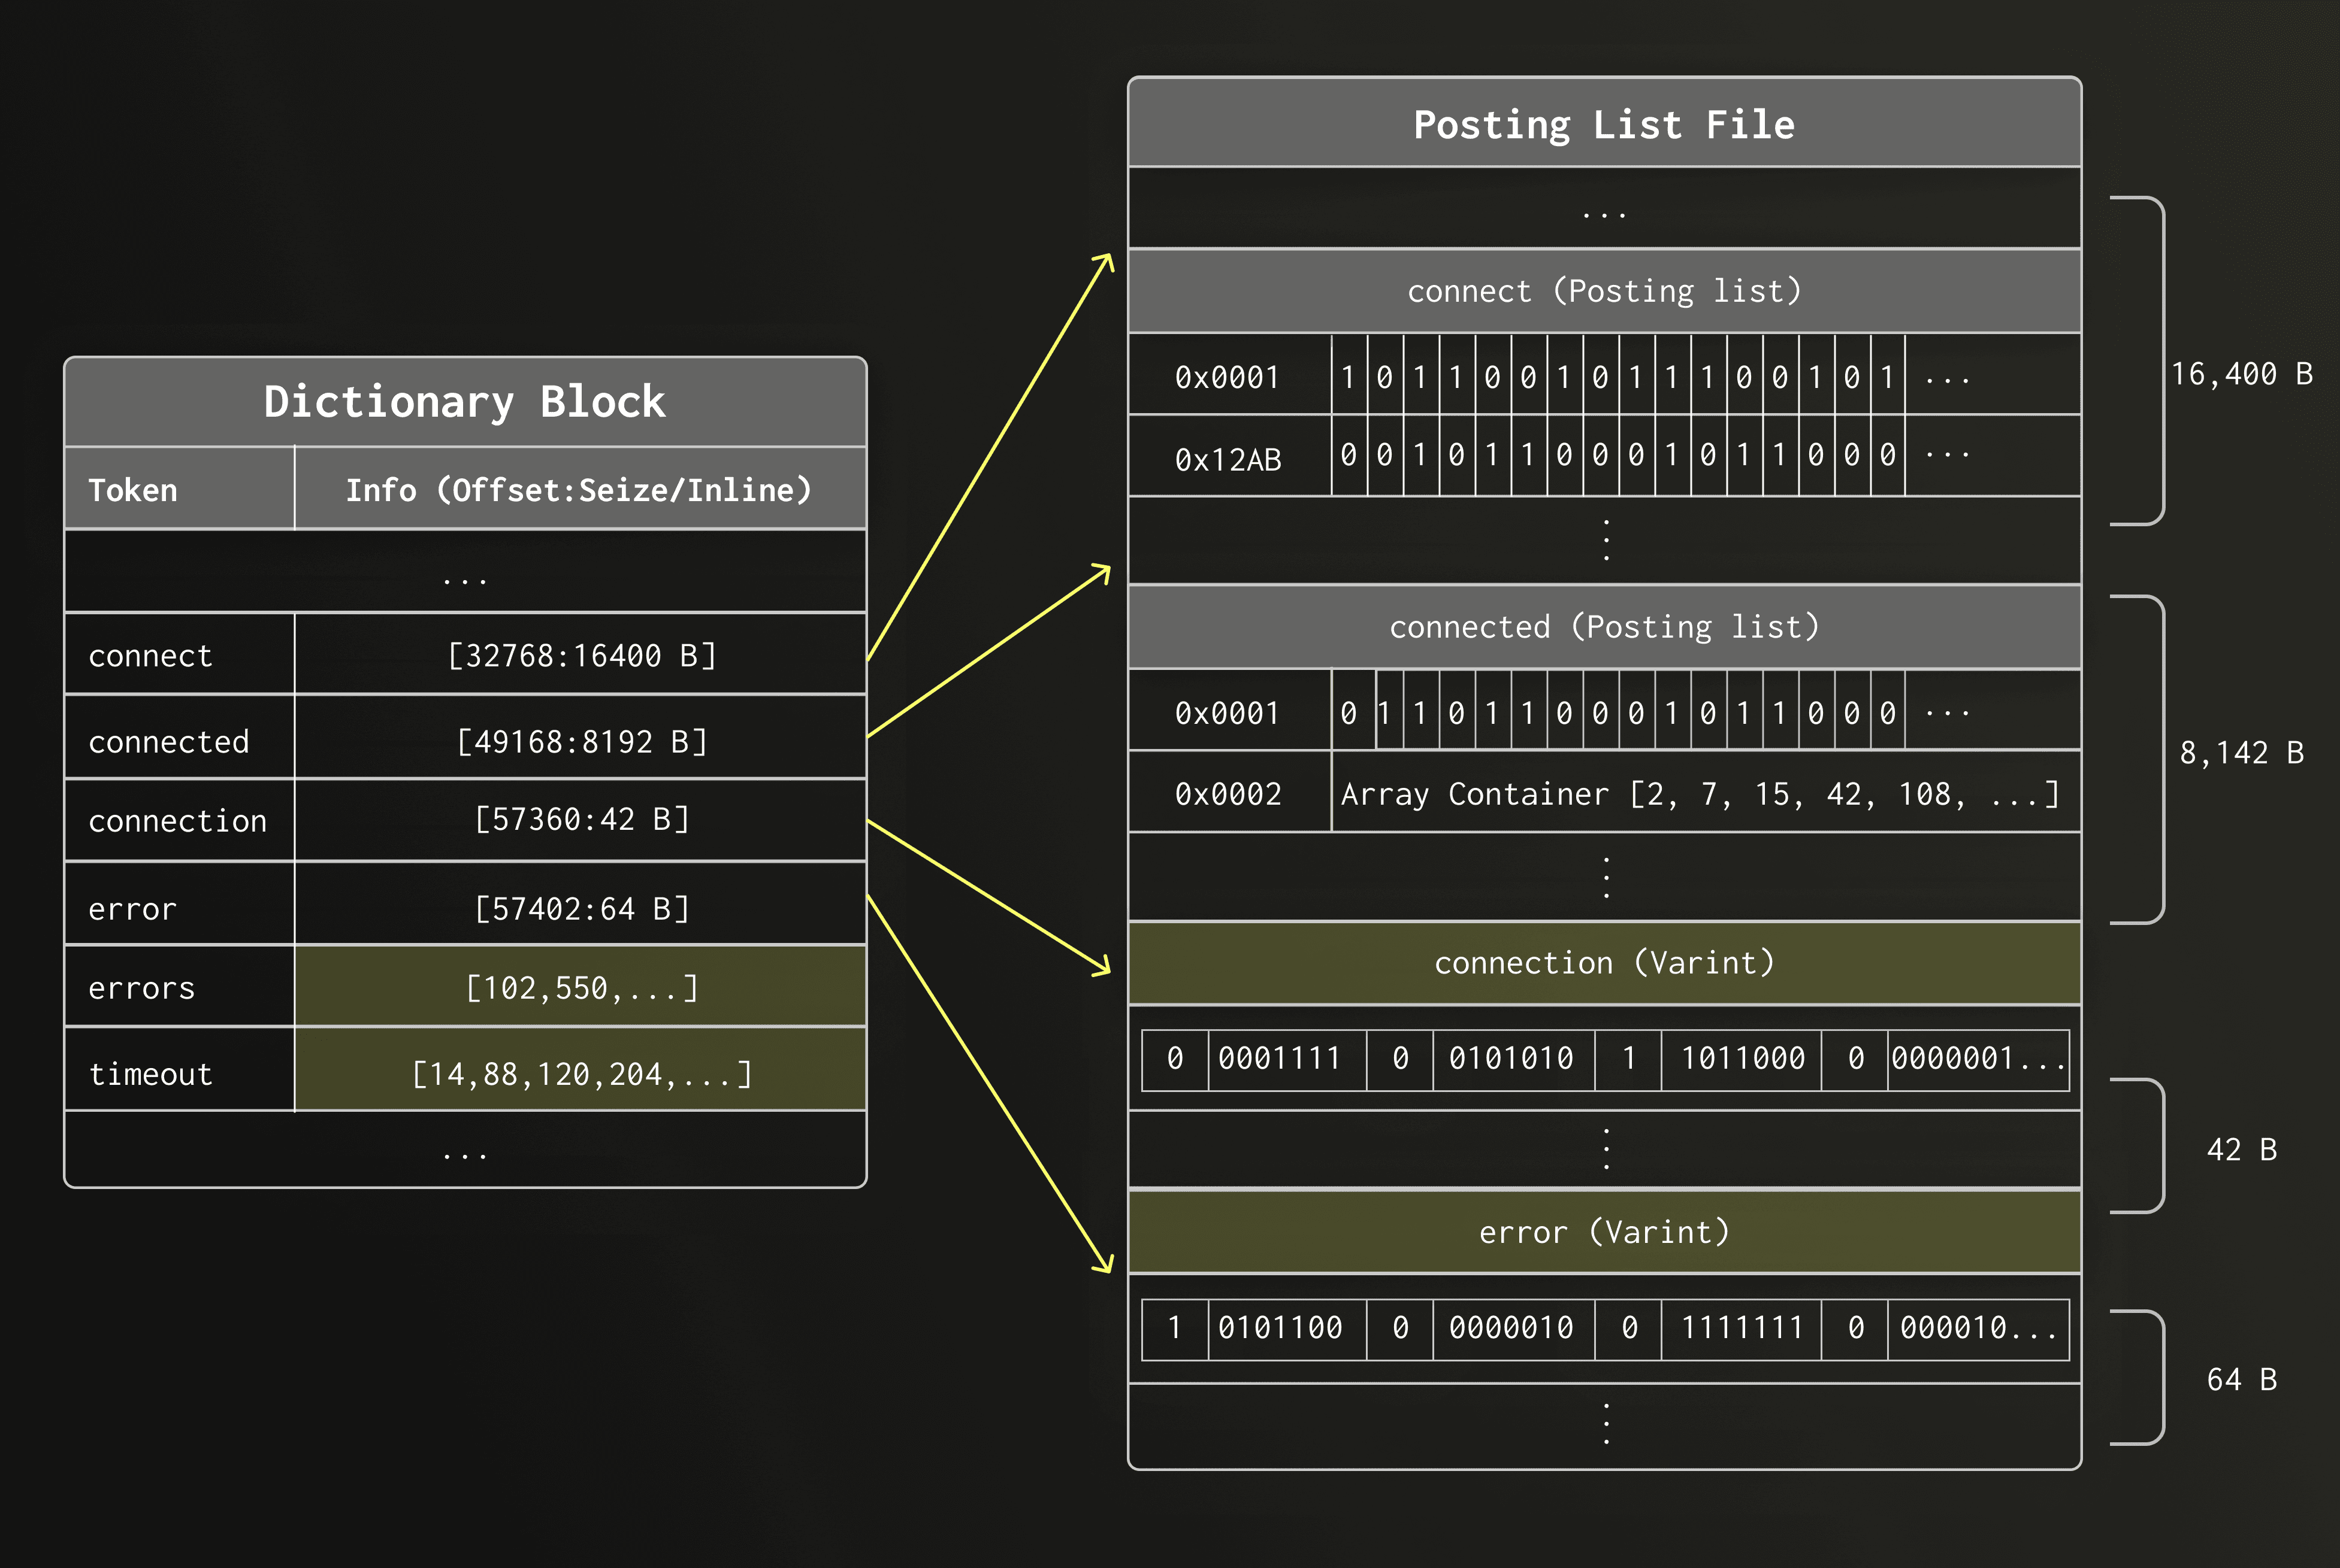
Task: Click the Posting List File title bar
Action: pyautogui.click(x=1603, y=124)
